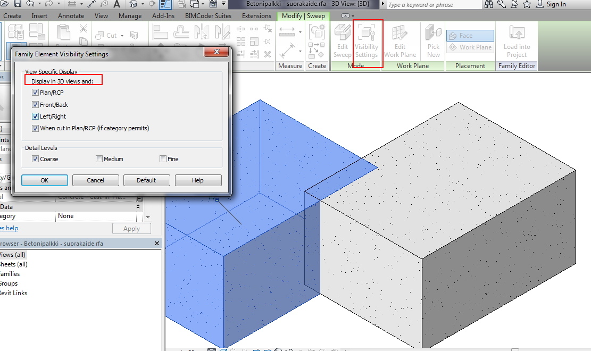
Task: Open the Default 3D View icon
Action: (133, 5)
